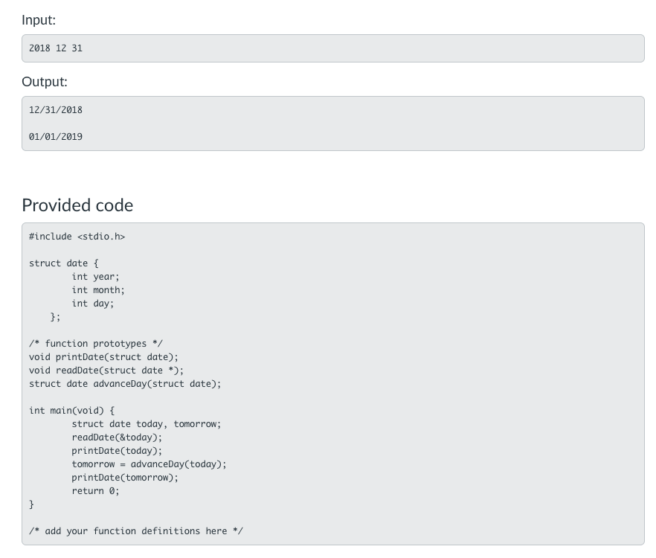This screenshot has height=558, width=656.
Task: Click the int main(void) line
Action: pos(71,411)
